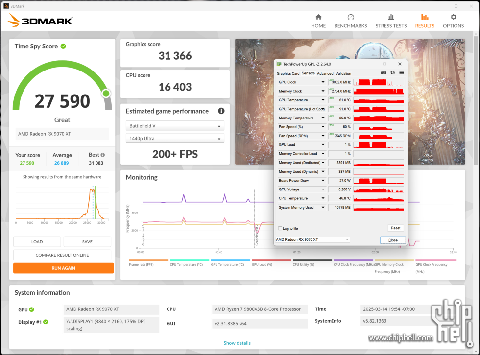Toggle CPU Temperature legend color bar
This screenshot has height=355, width=480.
coord(190,260)
